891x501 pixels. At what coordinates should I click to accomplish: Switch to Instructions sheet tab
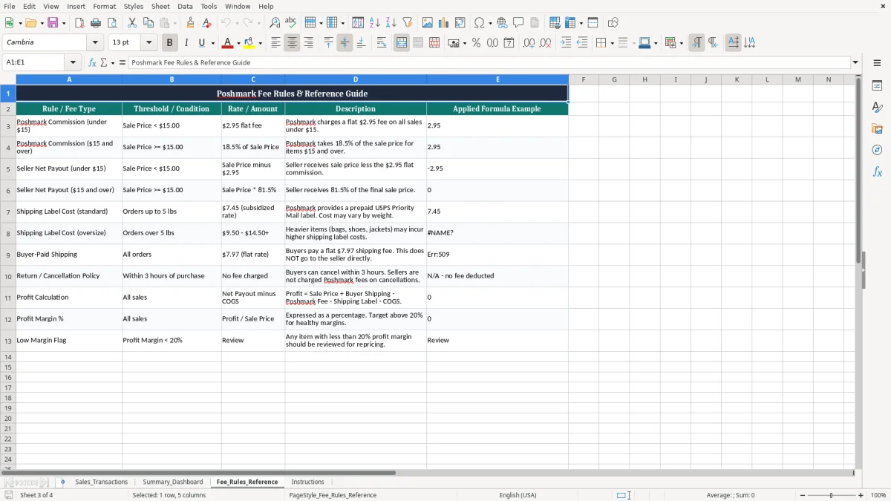pyautogui.click(x=307, y=482)
